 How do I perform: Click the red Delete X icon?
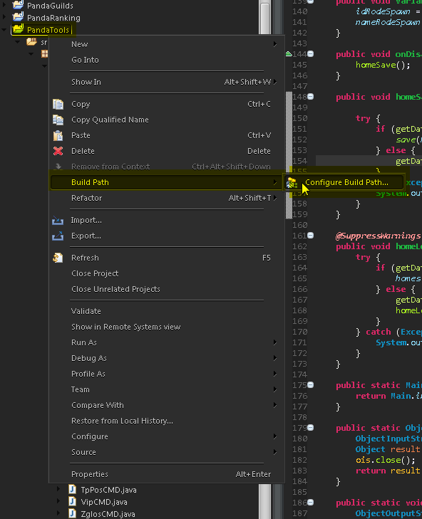click(58, 151)
